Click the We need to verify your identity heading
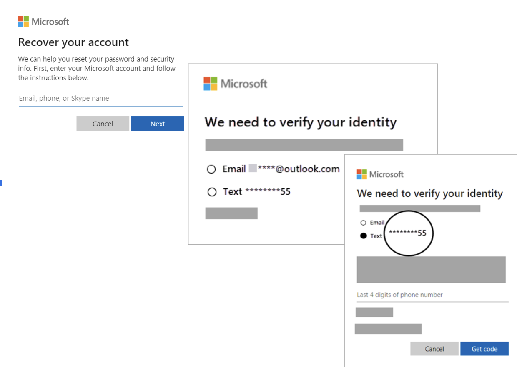Screen dimensions: 517x367 click(x=300, y=122)
